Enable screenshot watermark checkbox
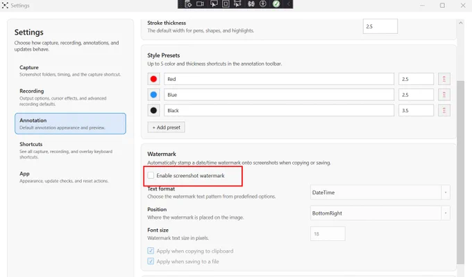472x277 pixels. pos(151,175)
